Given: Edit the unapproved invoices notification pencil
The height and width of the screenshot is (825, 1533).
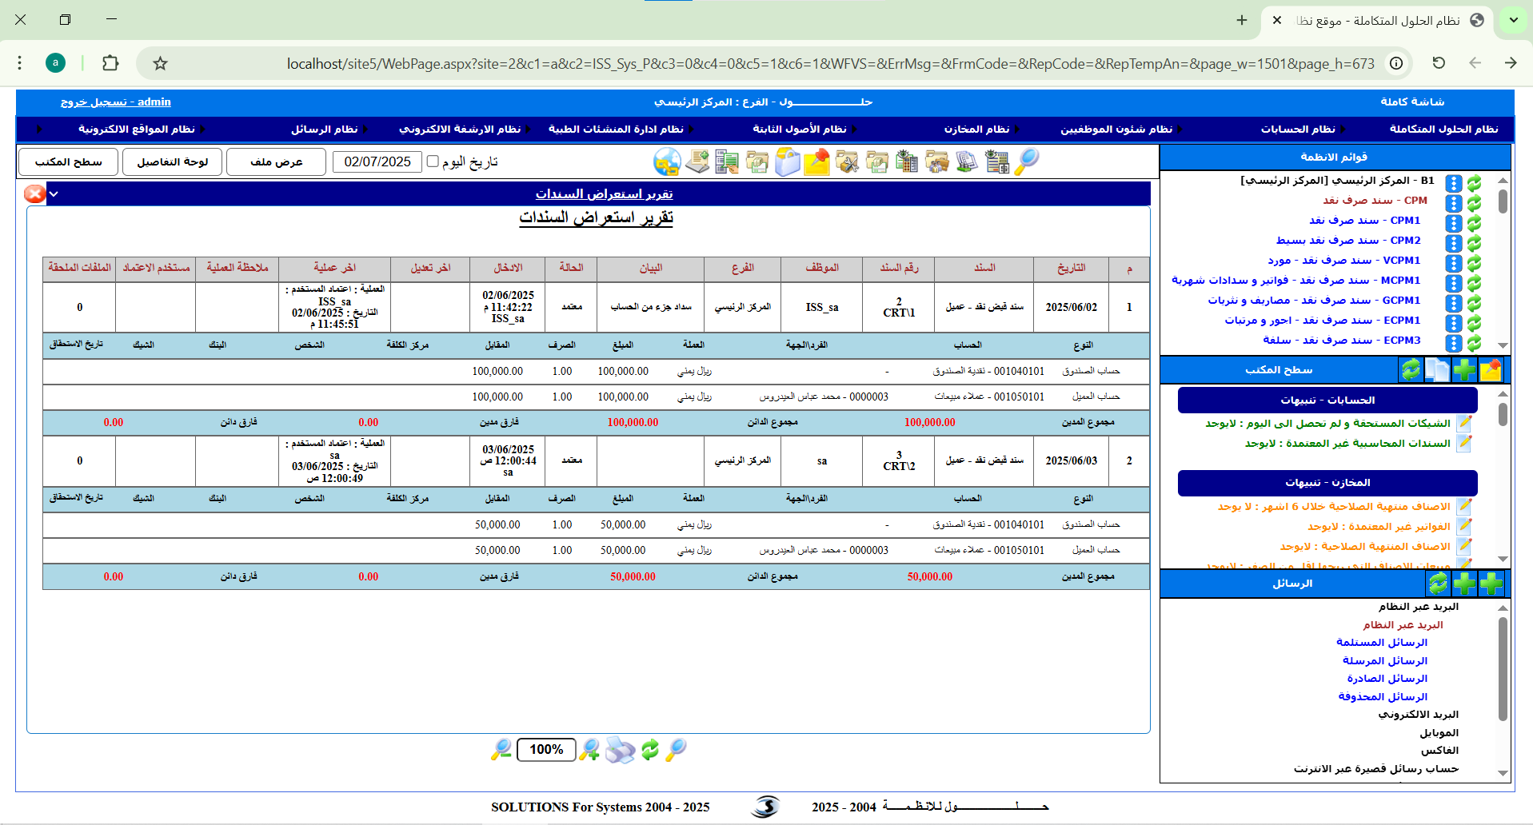Looking at the screenshot, I should point(1464,526).
